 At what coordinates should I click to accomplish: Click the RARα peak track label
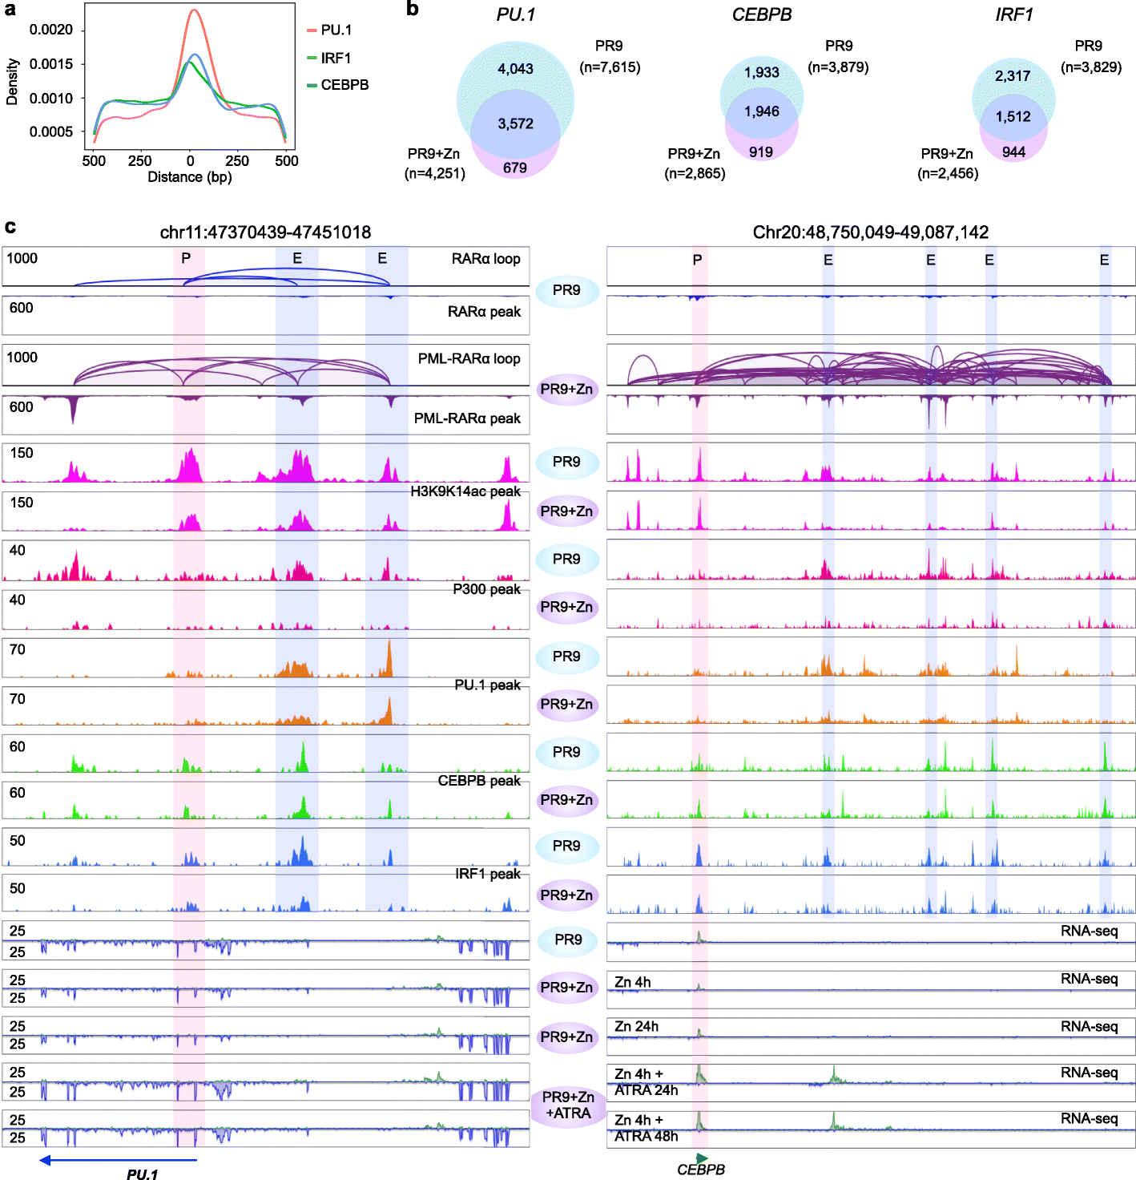pyautogui.click(x=484, y=312)
